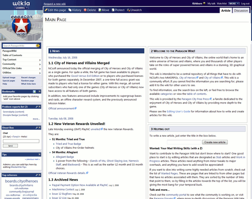Open Machinima Contest archived news link
The image size is (252, 199).
click(63, 189)
